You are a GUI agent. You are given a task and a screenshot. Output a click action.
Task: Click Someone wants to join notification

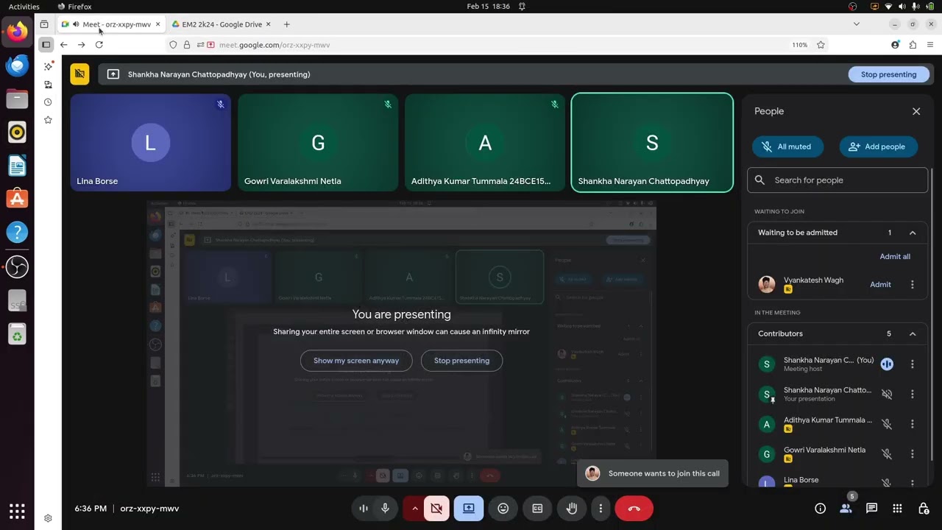653,473
